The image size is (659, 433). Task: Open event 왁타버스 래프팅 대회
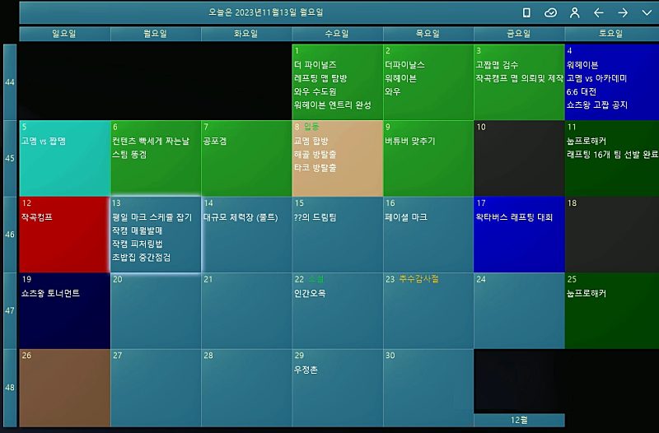coord(514,217)
